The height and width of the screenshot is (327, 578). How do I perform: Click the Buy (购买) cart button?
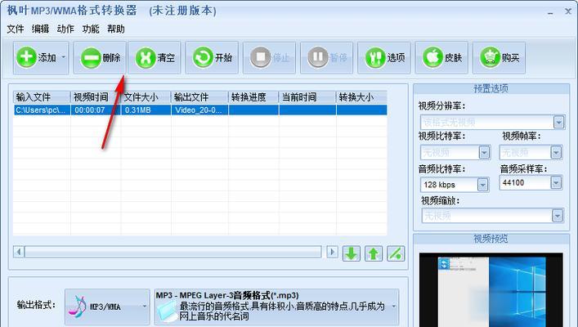coord(500,57)
